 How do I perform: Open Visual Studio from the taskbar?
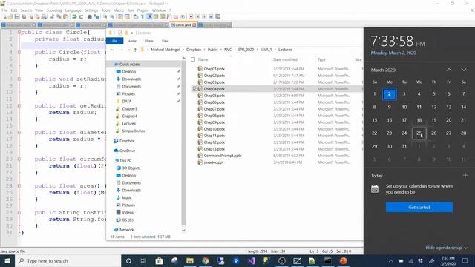(x=251, y=260)
